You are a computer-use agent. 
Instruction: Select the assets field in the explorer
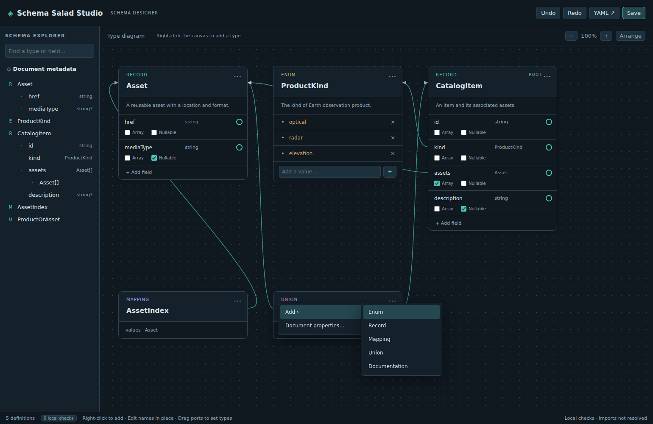pyautogui.click(x=57, y=170)
